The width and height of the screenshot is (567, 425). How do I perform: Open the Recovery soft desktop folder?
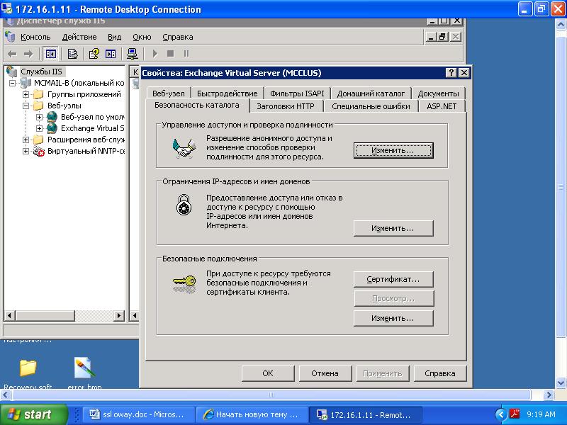tap(28, 373)
